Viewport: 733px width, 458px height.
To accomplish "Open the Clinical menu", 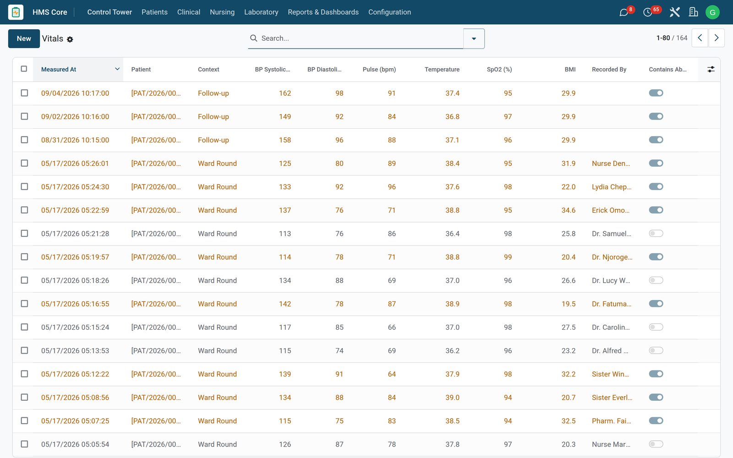I will 189,12.
